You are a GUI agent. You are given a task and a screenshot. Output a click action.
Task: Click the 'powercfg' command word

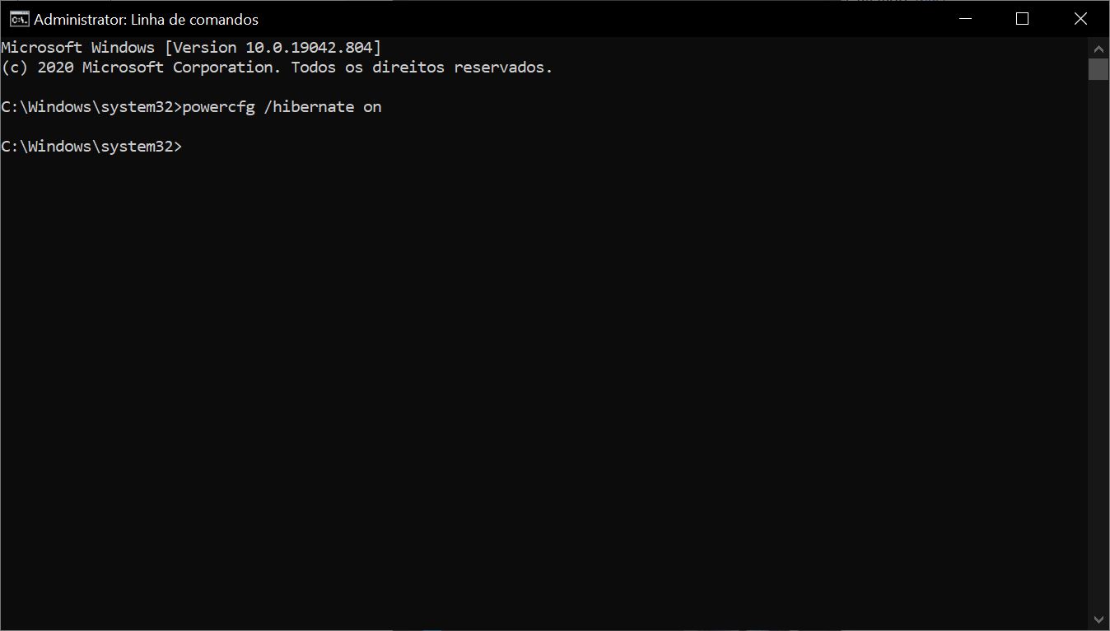click(x=218, y=107)
